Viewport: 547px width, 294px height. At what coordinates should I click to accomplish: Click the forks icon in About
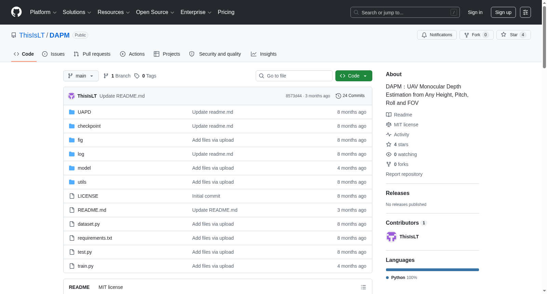click(x=389, y=164)
